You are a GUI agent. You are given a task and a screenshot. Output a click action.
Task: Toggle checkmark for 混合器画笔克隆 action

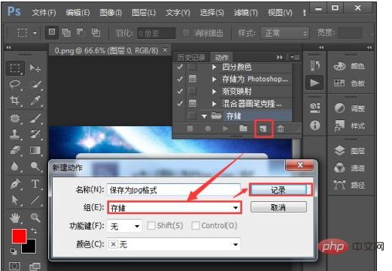click(180, 103)
